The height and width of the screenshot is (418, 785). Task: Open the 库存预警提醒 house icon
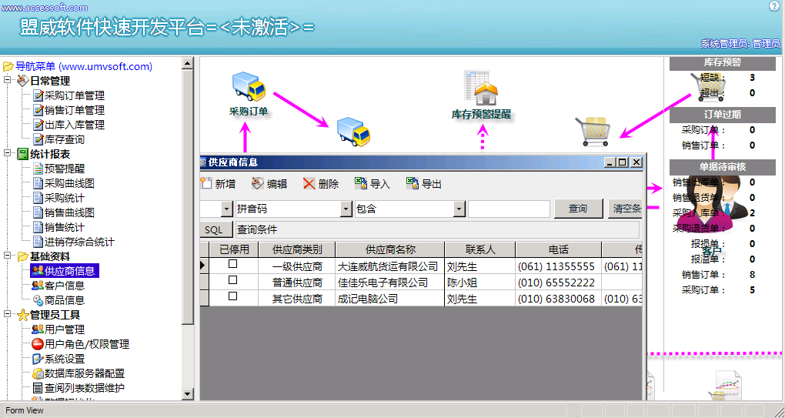[x=482, y=88]
